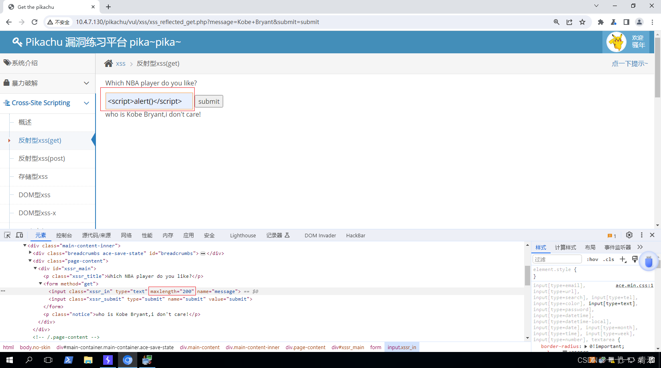Click the Chrome icon on taskbar
This screenshot has width=661, height=368.
[x=128, y=360]
